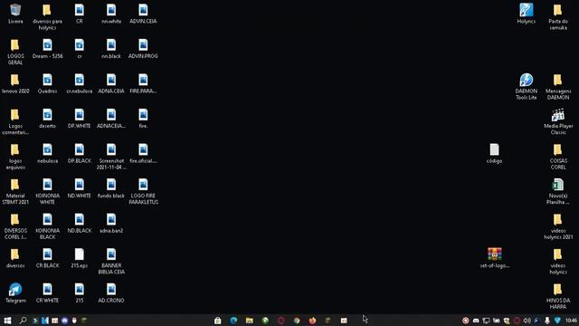Select the Material STBMT 2021 folder
579x326 pixels.
15,192
